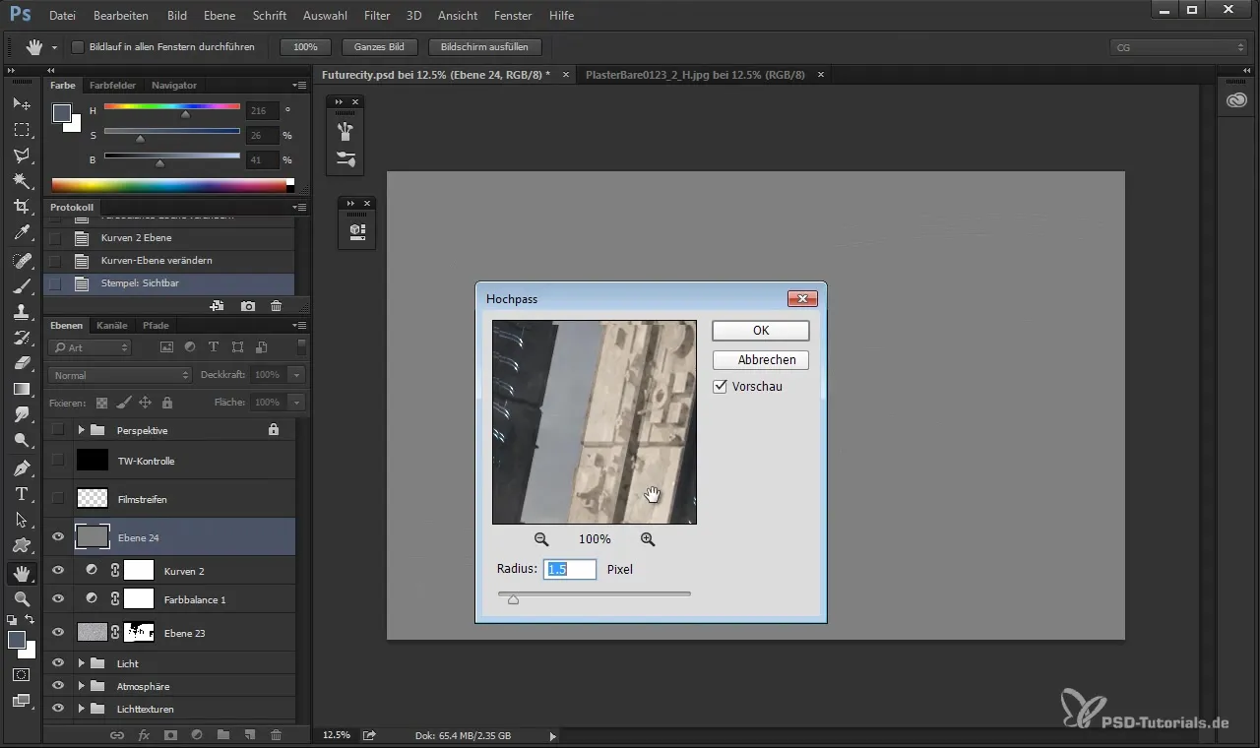
Task: Confirm Hochpass dialog with OK
Action: [761, 331]
